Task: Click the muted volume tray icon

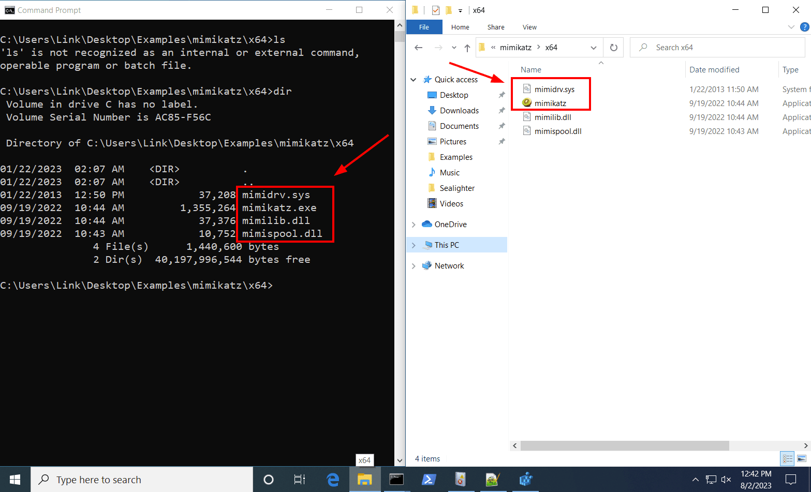Action: (x=726, y=480)
